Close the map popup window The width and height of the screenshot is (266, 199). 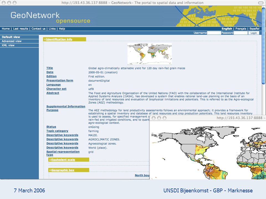click(x=154, y=118)
